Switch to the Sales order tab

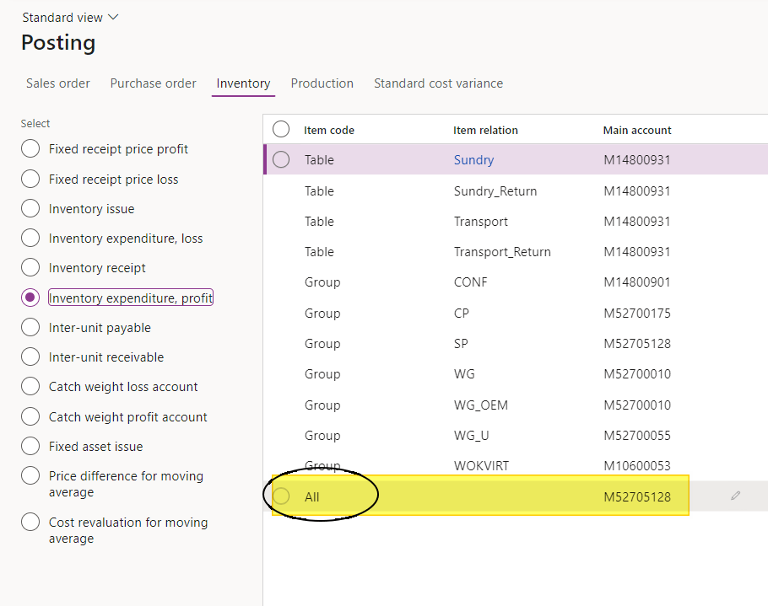[58, 83]
